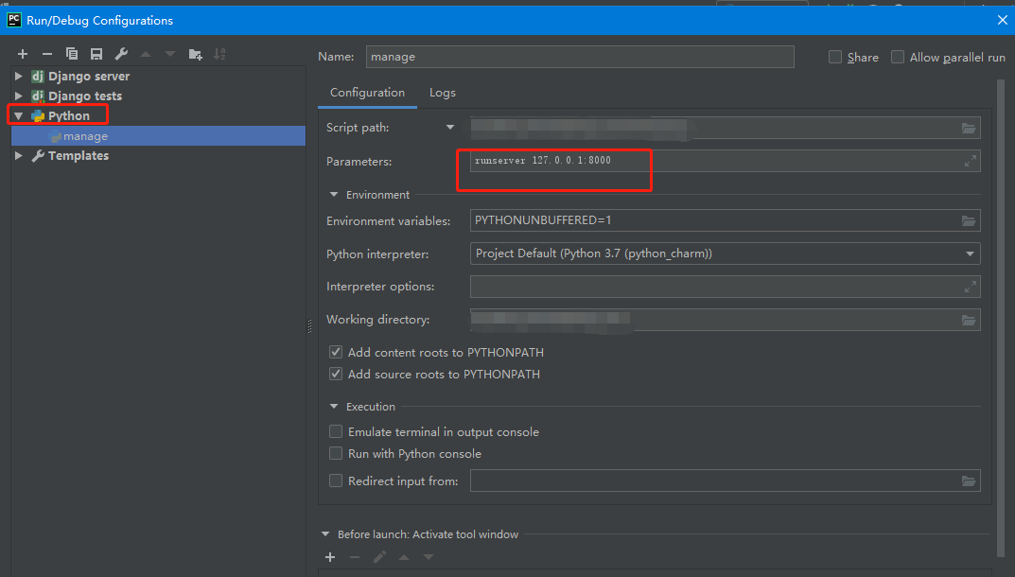The image size is (1015, 577).
Task: Open edit templates wrench icon
Action: click(121, 54)
